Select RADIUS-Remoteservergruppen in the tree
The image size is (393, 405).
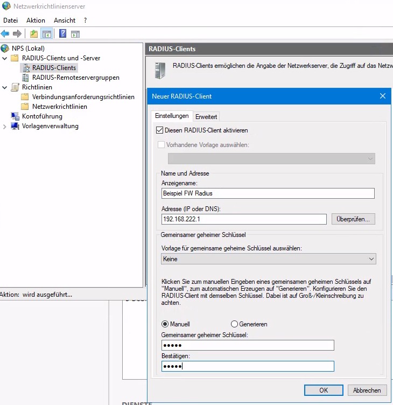click(76, 78)
